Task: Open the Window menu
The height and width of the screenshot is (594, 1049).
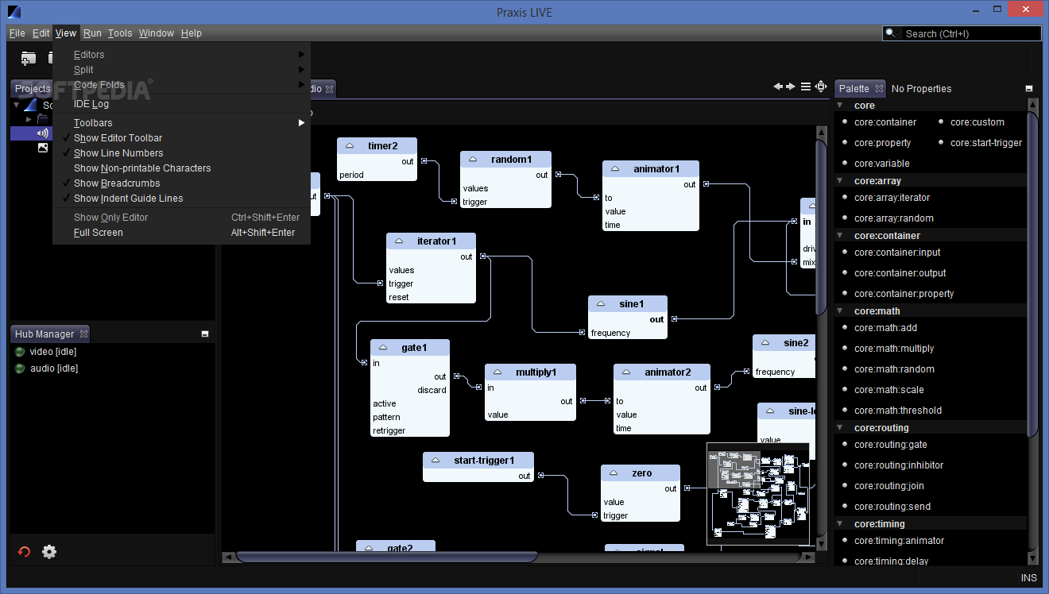Action: [157, 33]
